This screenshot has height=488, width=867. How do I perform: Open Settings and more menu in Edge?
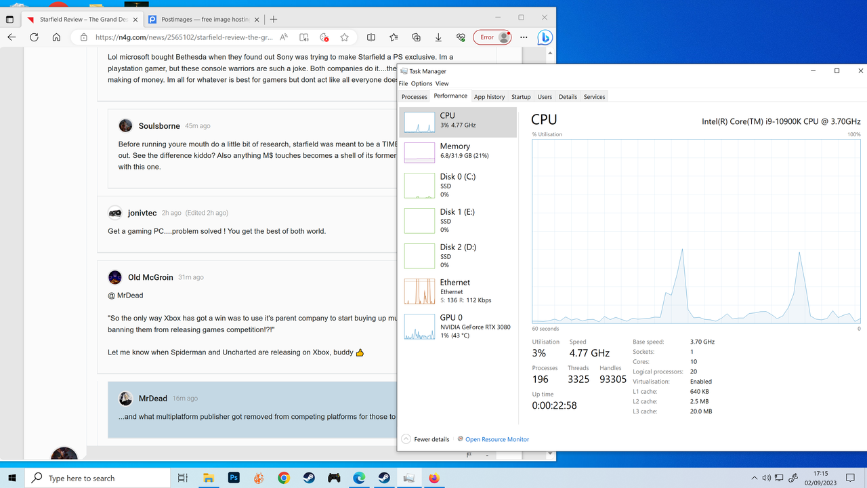[x=524, y=37]
